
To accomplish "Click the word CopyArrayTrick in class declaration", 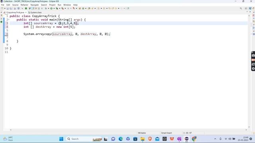I will pos(44,16).
